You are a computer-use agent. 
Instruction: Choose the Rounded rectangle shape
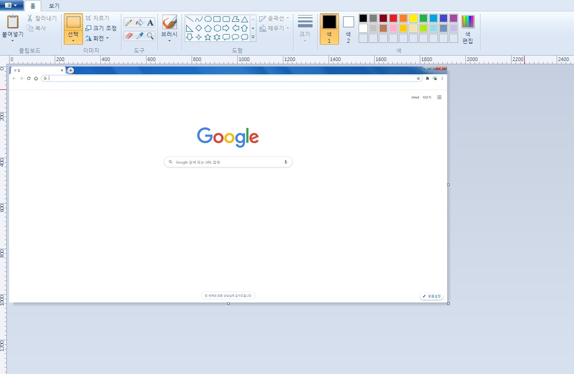click(226, 19)
